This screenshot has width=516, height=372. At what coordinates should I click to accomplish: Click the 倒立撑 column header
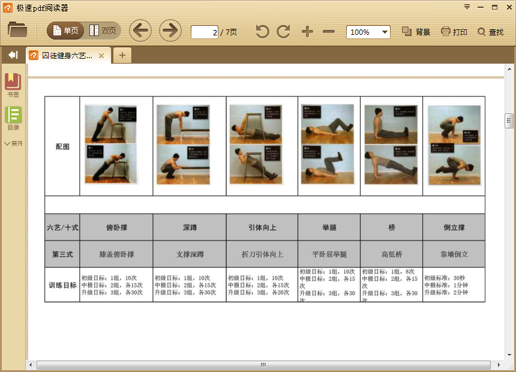454,227
